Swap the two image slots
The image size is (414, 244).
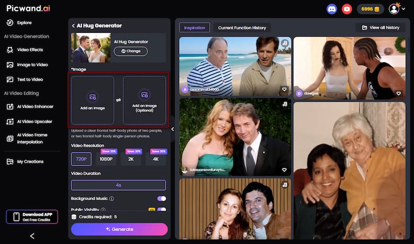[119, 100]
